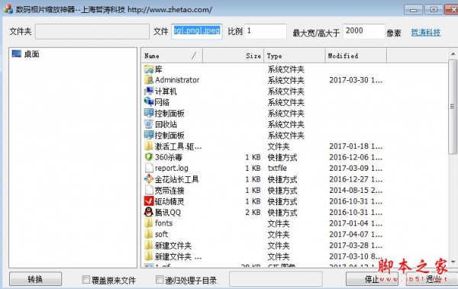Select the fonts folder icon
458x289 pixels.
click(x=149, y=223)
